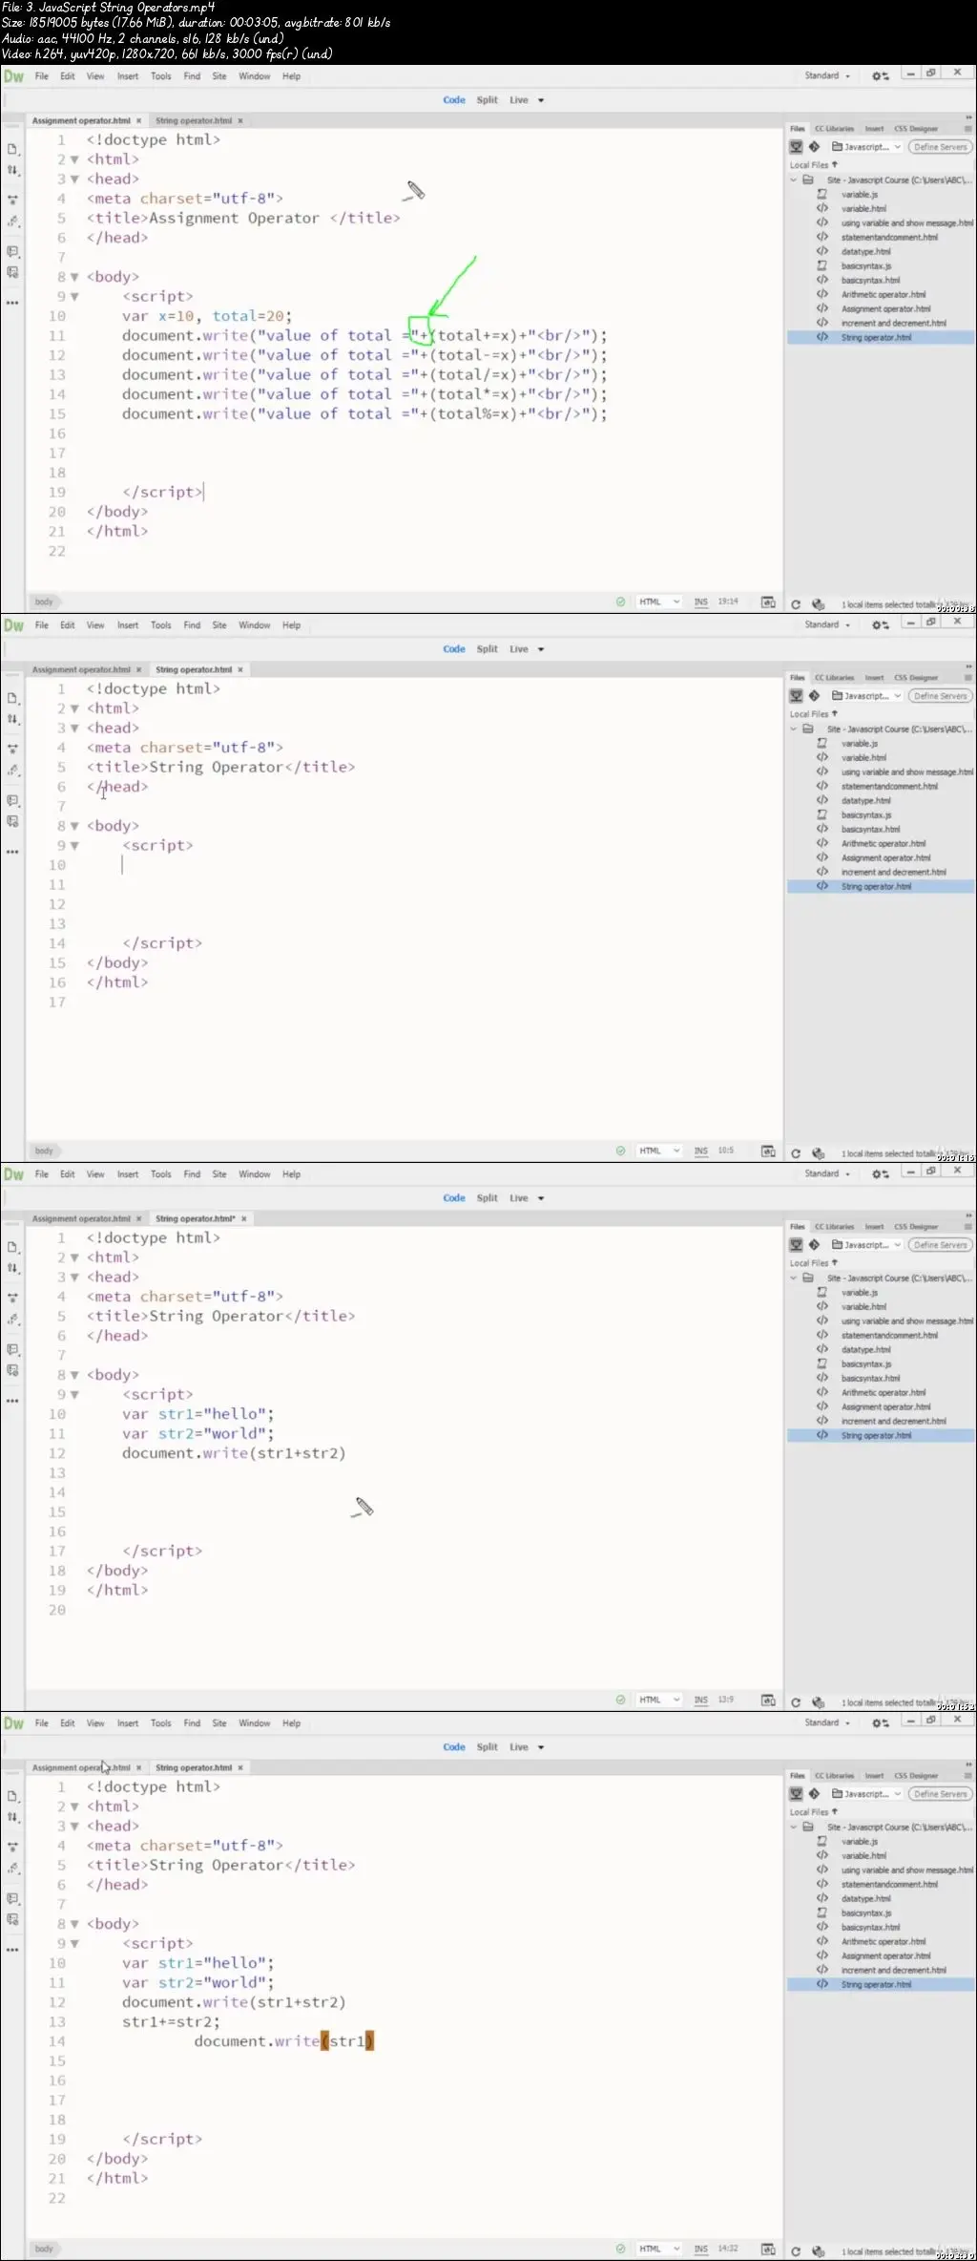Click Define Servers button in first frame
Screen dimensions: 977x2261
(x=940, y=147)
